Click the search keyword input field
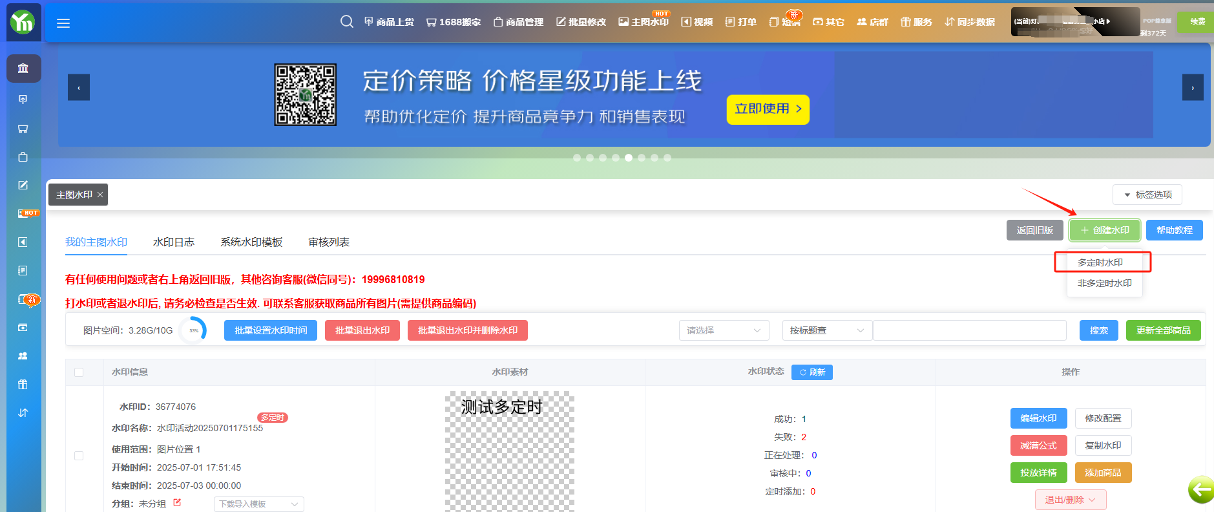 click(x=969, y=330)
